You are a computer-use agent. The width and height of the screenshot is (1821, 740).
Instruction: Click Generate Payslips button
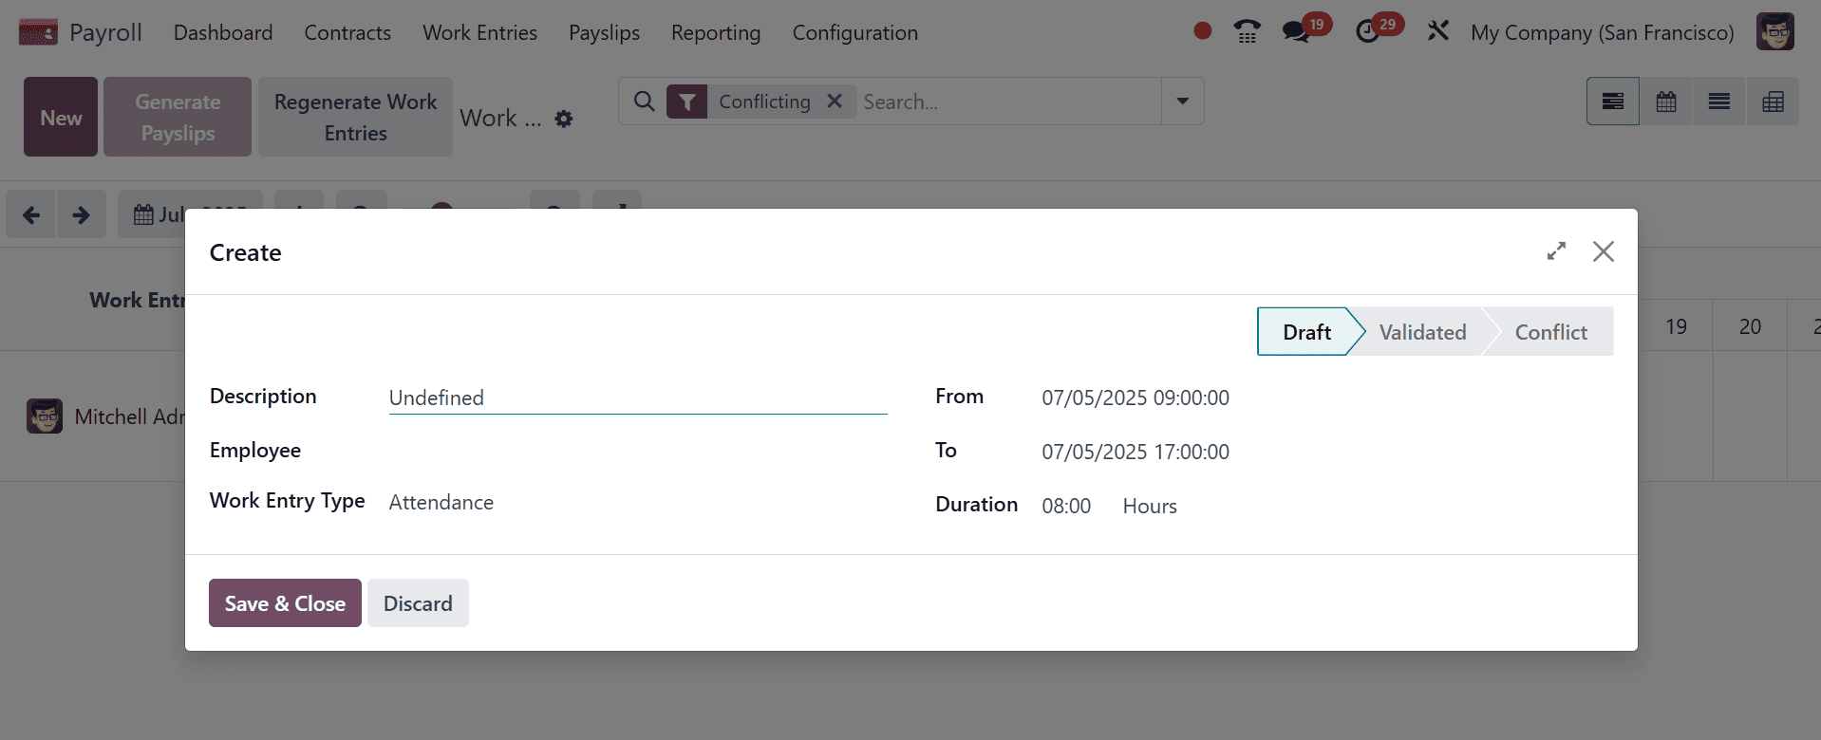pyautogui.click(x=178, y=117)
